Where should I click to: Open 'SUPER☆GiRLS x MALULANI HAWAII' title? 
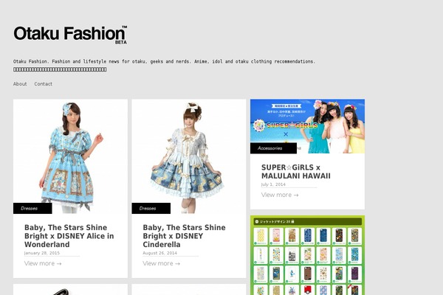296,172
